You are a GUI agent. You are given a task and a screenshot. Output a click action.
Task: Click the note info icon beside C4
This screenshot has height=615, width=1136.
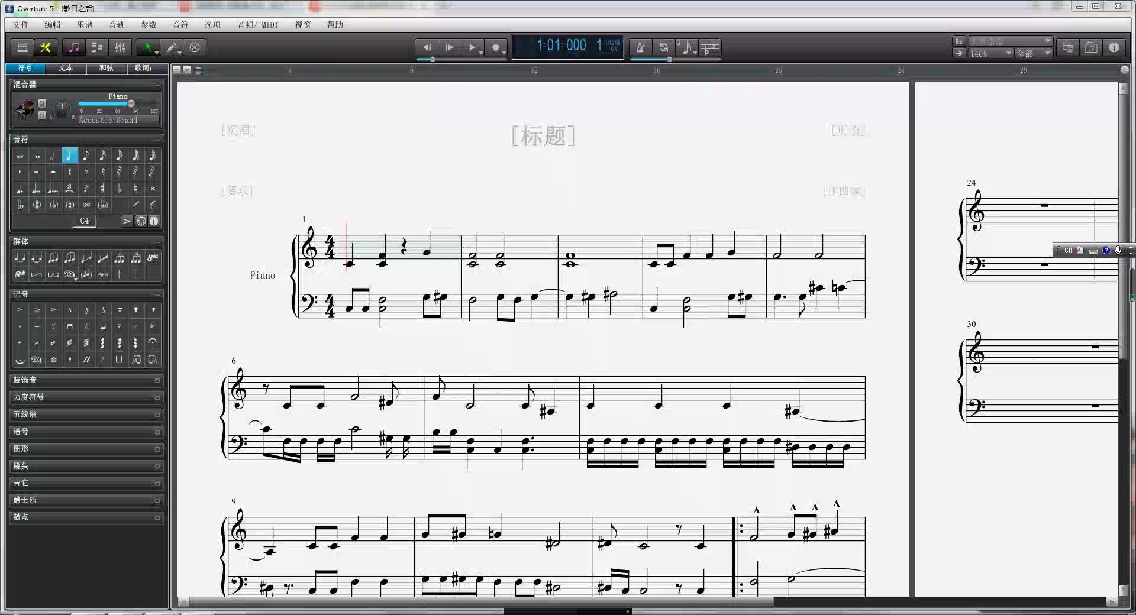tap(154, 221)
